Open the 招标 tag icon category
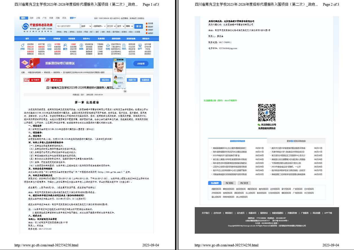 pyautogui.click(x=23, y=47)
